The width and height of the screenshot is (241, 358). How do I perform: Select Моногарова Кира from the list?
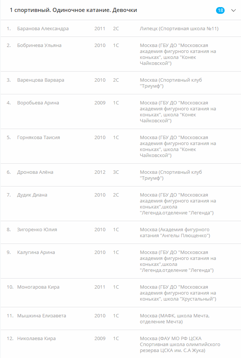[x=38, y=287]
